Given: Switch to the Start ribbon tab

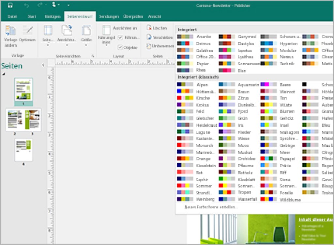Looking at the screenshot, I should tap(32, 16).
